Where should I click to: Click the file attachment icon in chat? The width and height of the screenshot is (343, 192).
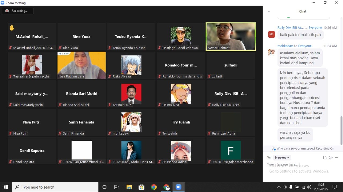325,158
